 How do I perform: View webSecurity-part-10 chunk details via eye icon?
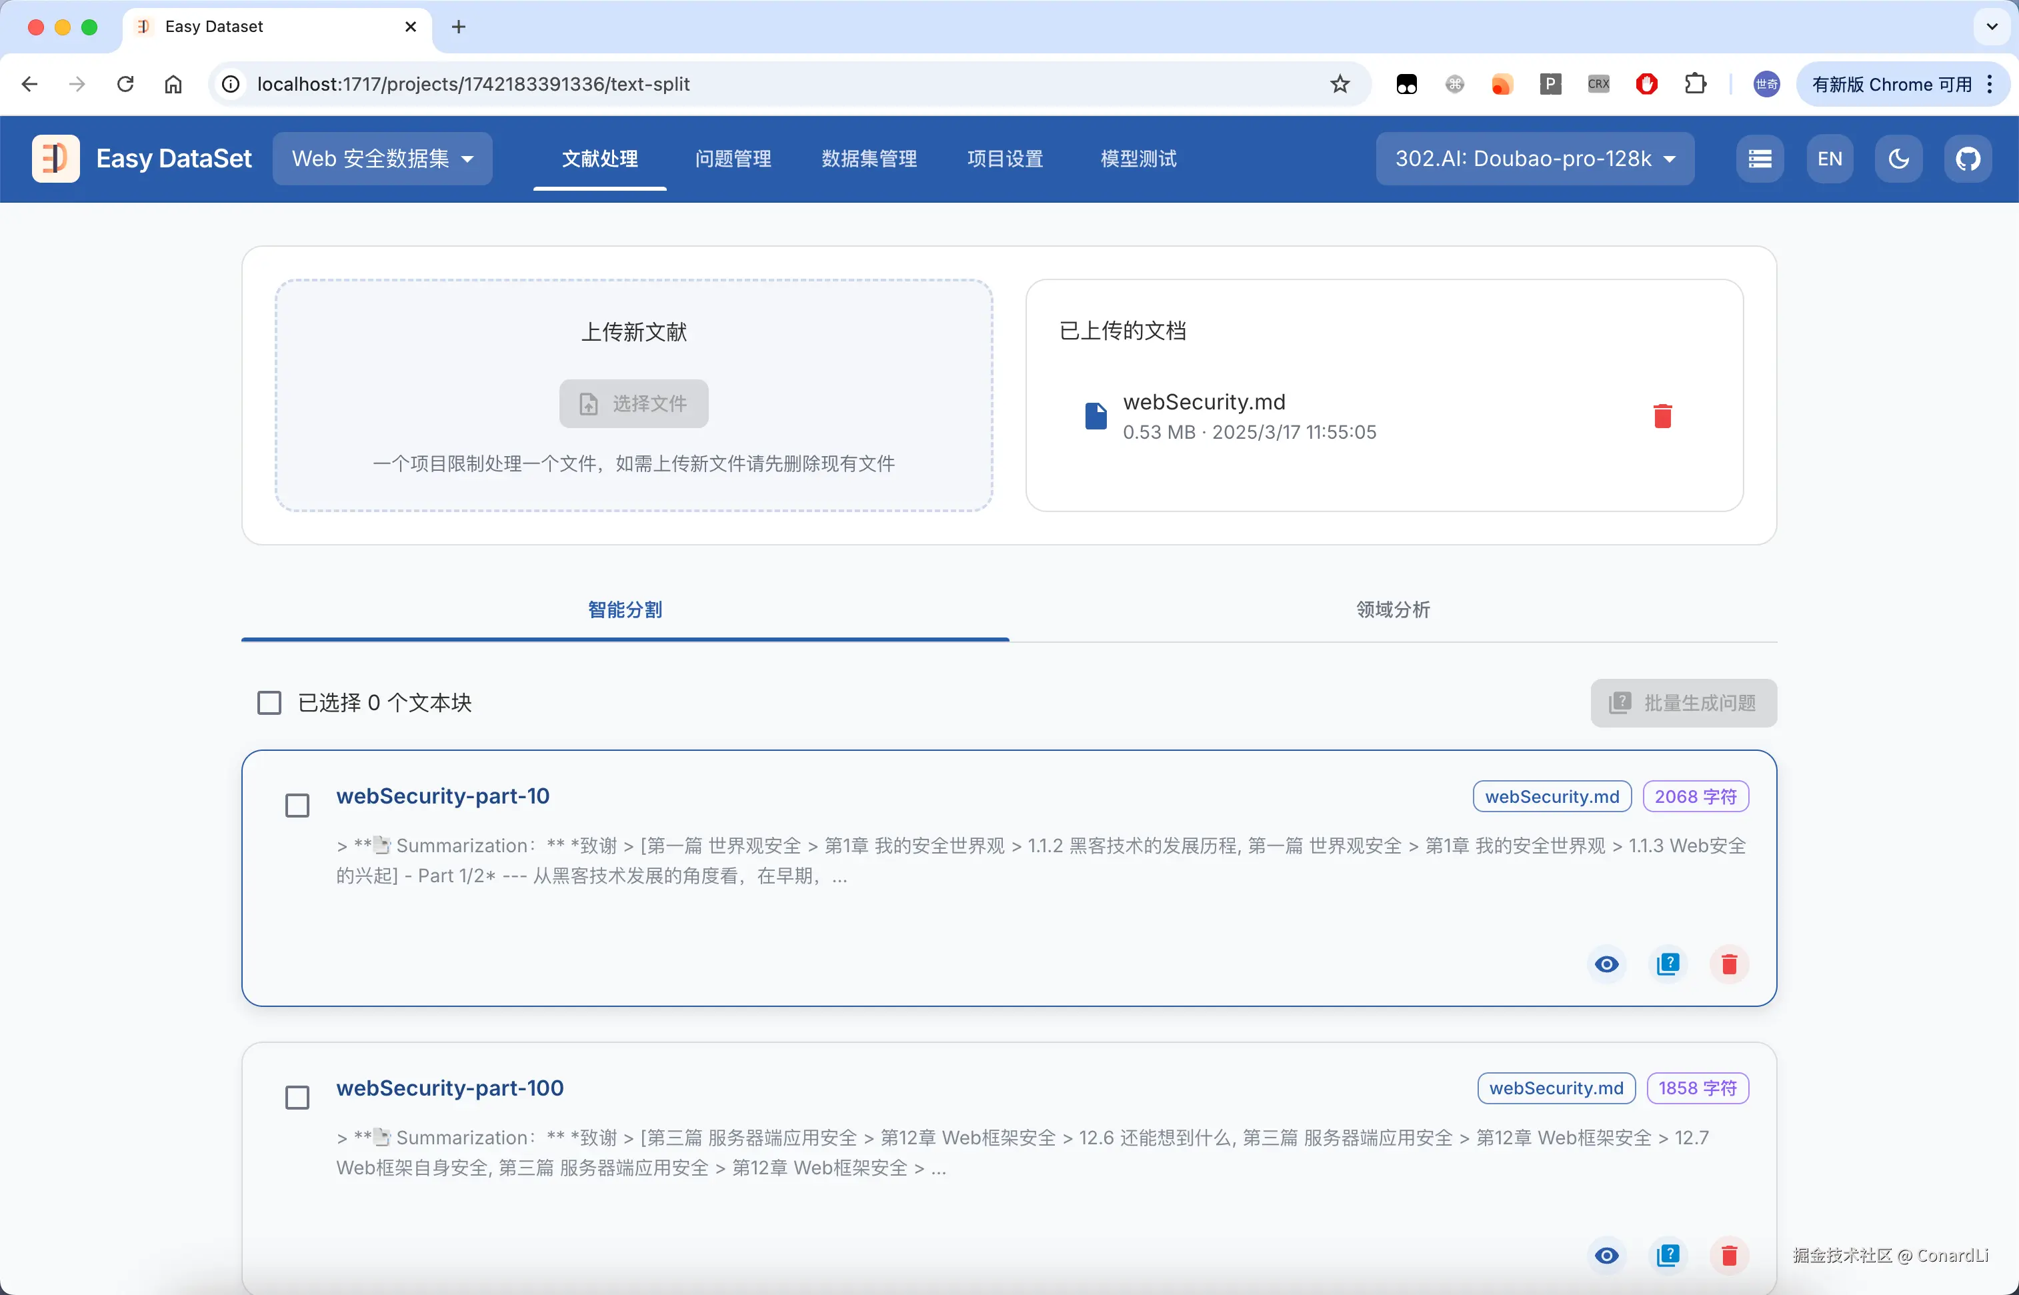1606,964
